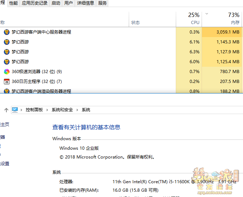Sort processes by CPU column header
This screenshot has width=243, height=197.
click(189, 19)
